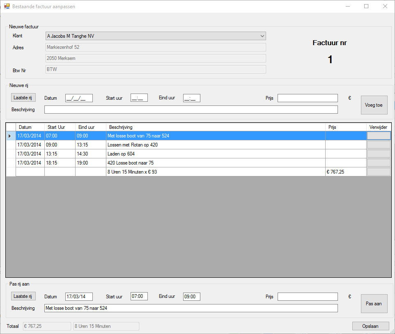Image resolution: width=395 pixels, height=334 pixels.
Task: Click 'Laatste rij' in Pas rij aan section
Action: click(x=23, y=296)
